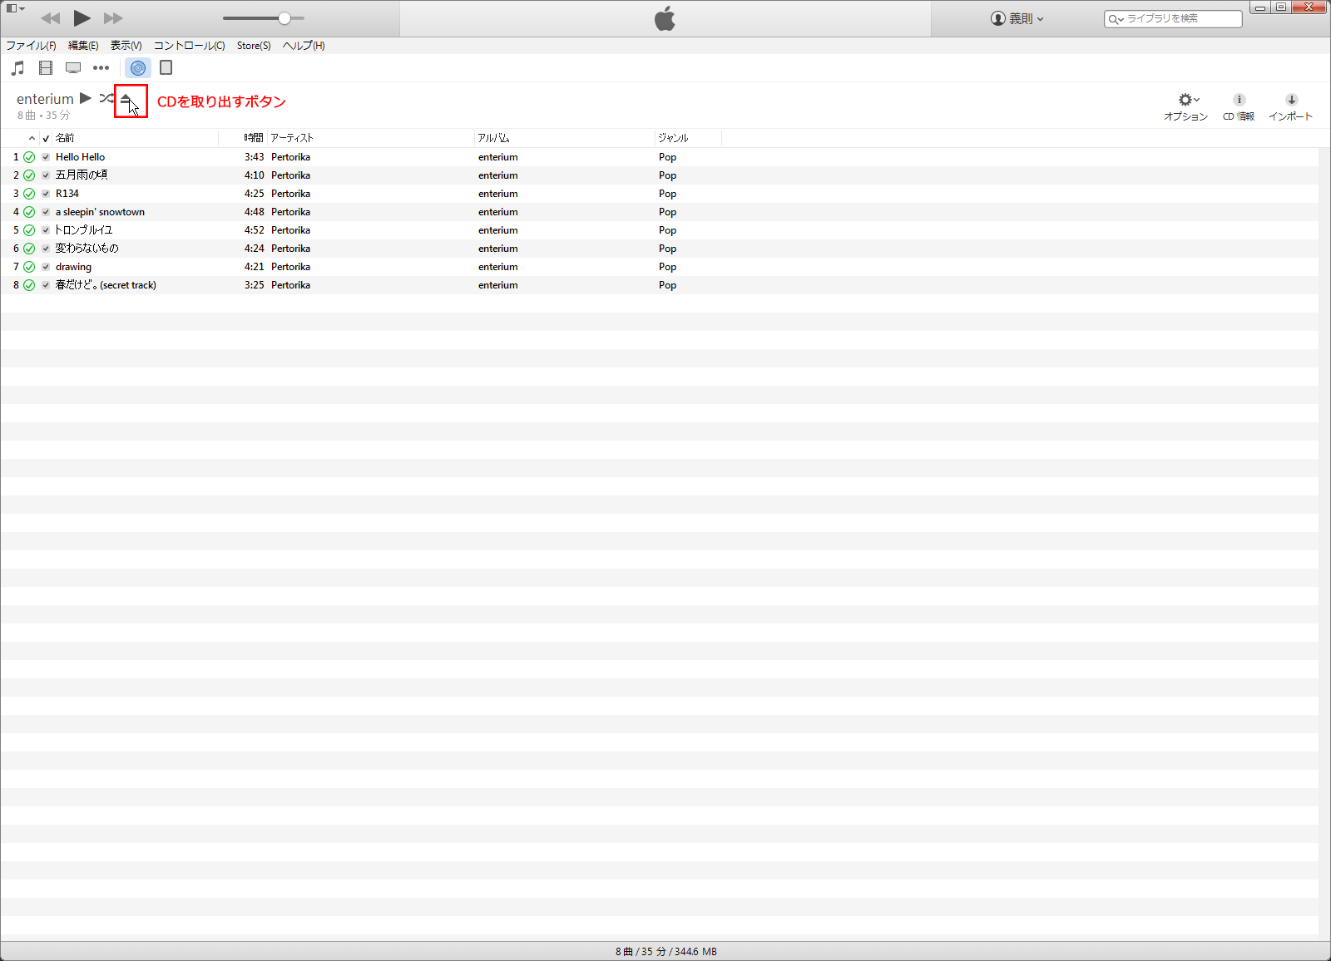
Task: Skip to the previous track with the rewind button
Action: [x=50, y=18]
